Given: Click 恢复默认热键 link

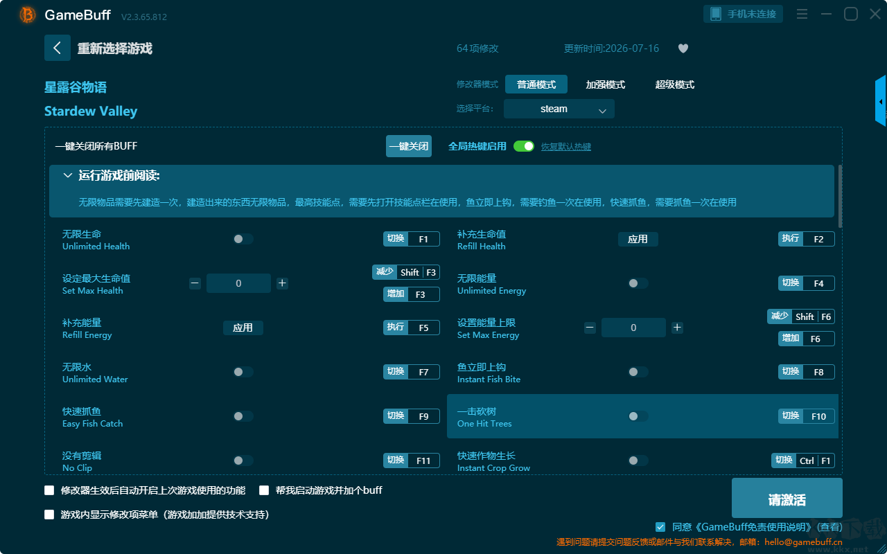Looking at the screenshot, I should tap(566, 147).
